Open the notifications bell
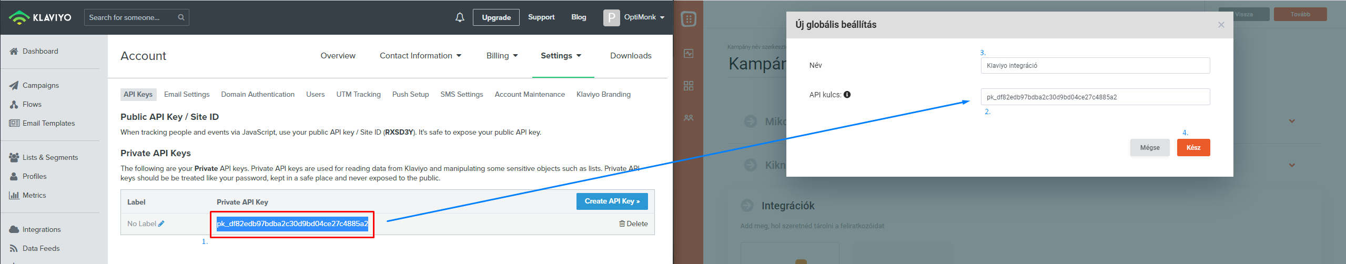This screenshot has height=264, width=1346. tap(460, 17)
